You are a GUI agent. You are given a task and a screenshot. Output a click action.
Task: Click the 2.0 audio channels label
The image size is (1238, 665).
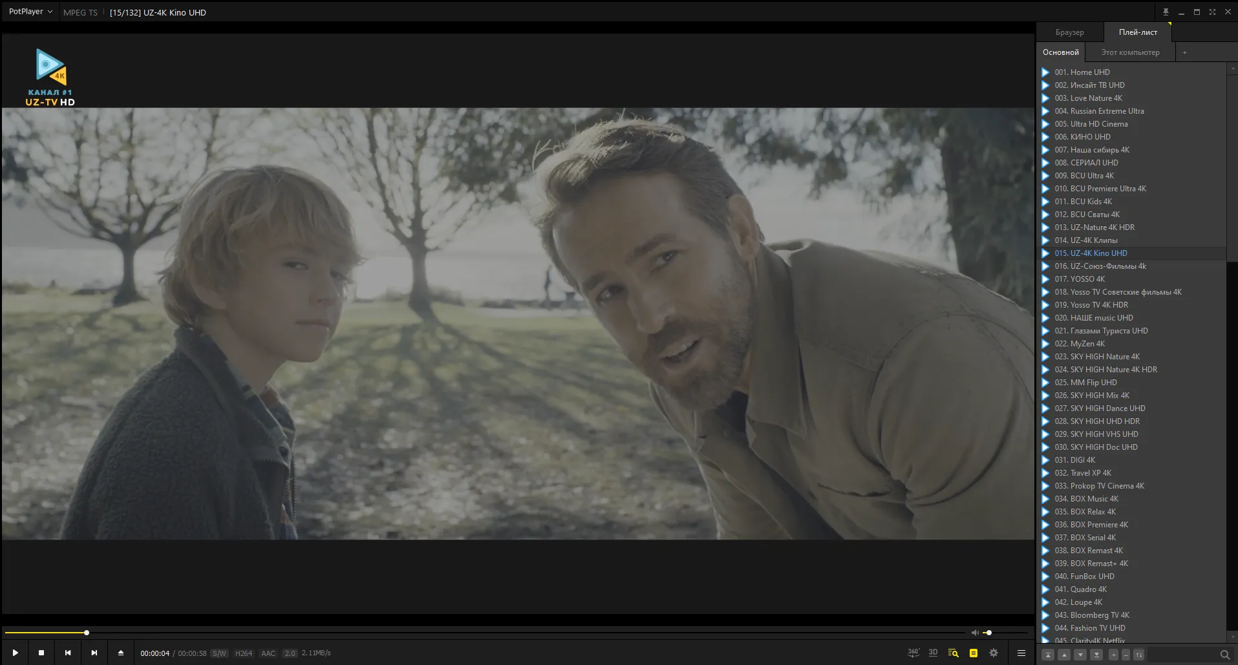pyautogui.click(x=290, y=653)
